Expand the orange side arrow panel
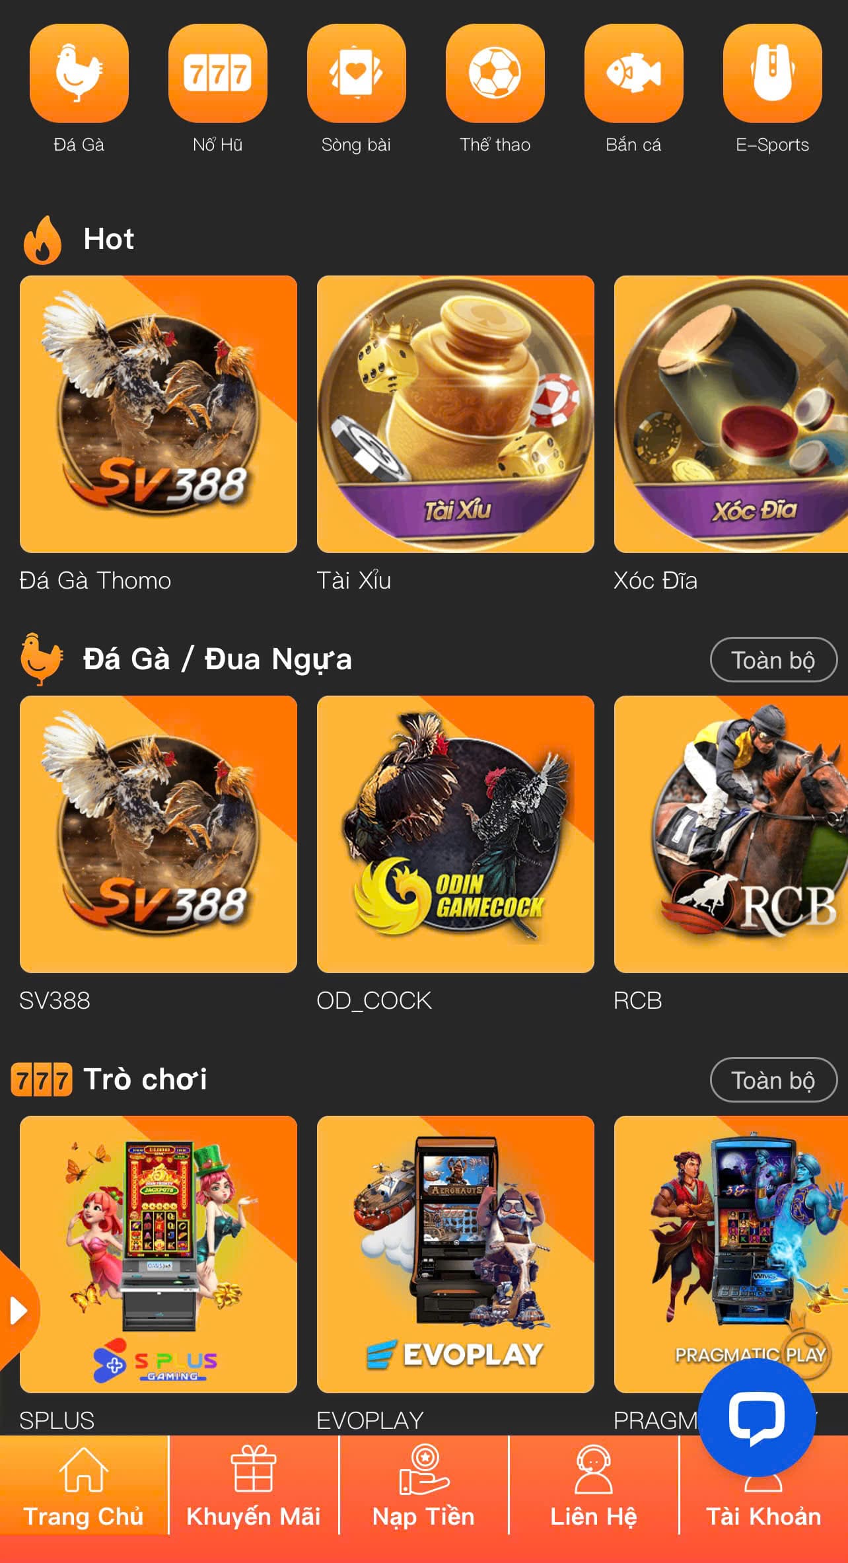Screen dimensions: 848x1563 click(x=18, y=1311)
